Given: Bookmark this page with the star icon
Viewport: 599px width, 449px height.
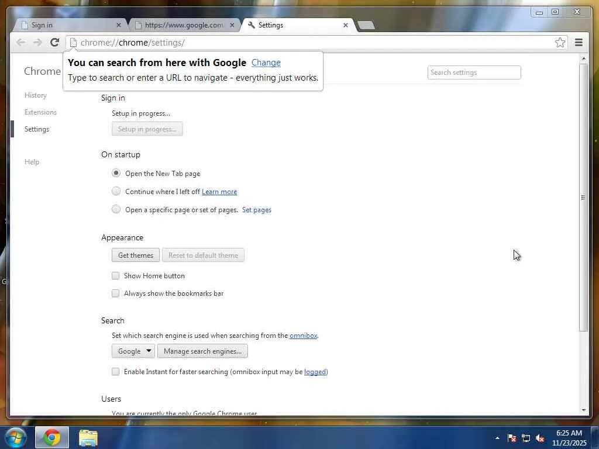Looking at the screenshot, I should click(x=560, y=42).
